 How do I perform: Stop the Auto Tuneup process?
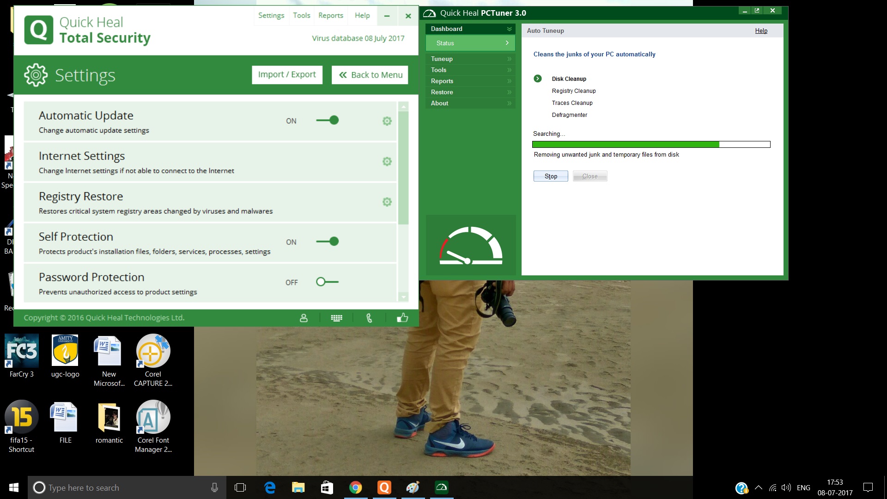pos(551,176)
